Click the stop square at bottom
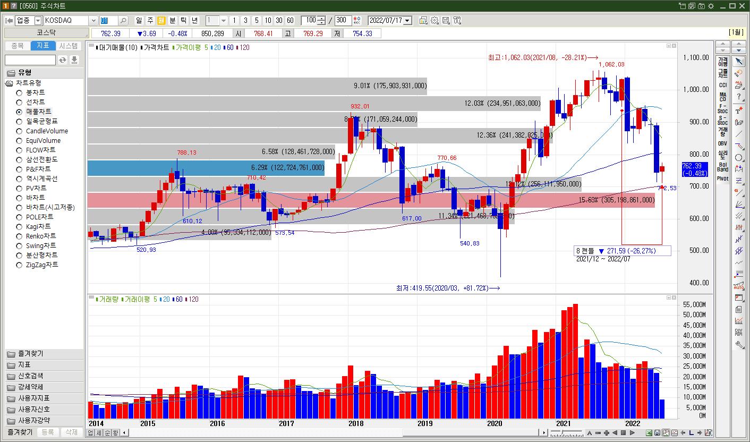 624,433
